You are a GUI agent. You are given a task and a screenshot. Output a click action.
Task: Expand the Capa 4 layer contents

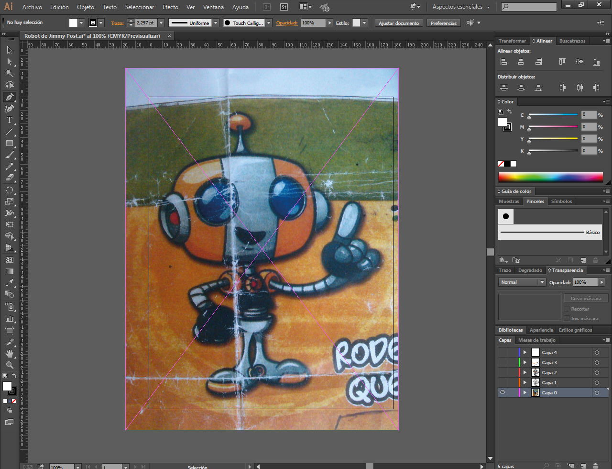pos(525,352)
